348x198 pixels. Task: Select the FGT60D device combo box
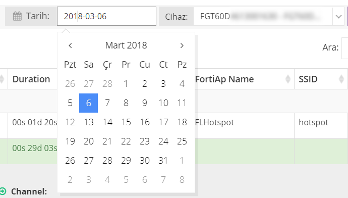pos(268,17)
